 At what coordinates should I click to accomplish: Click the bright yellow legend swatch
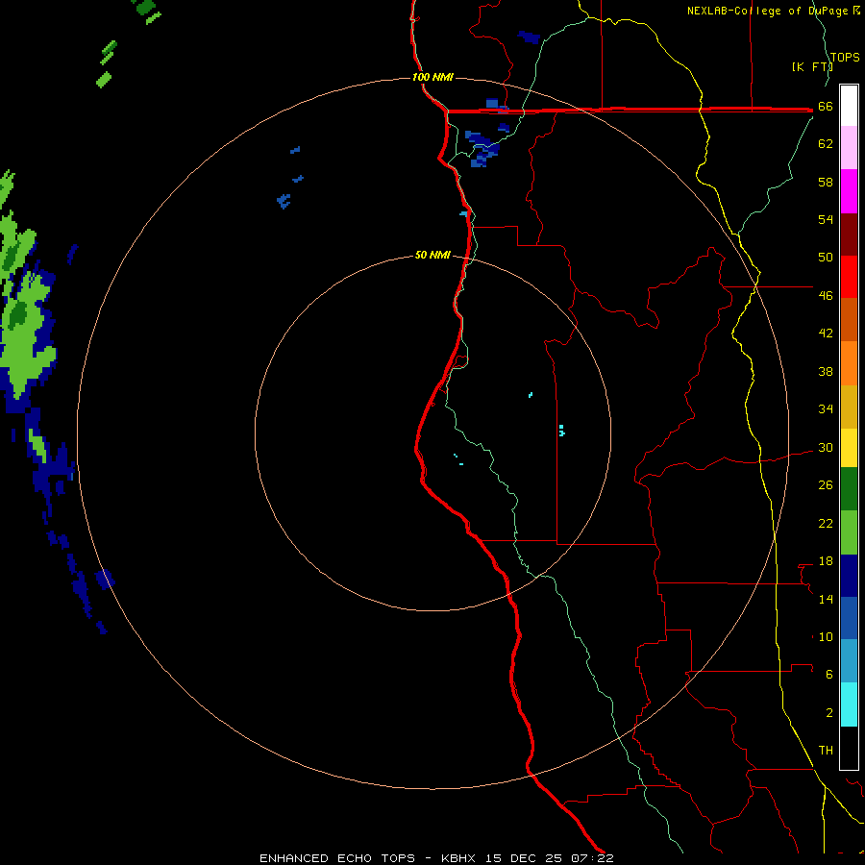[849, 448]
